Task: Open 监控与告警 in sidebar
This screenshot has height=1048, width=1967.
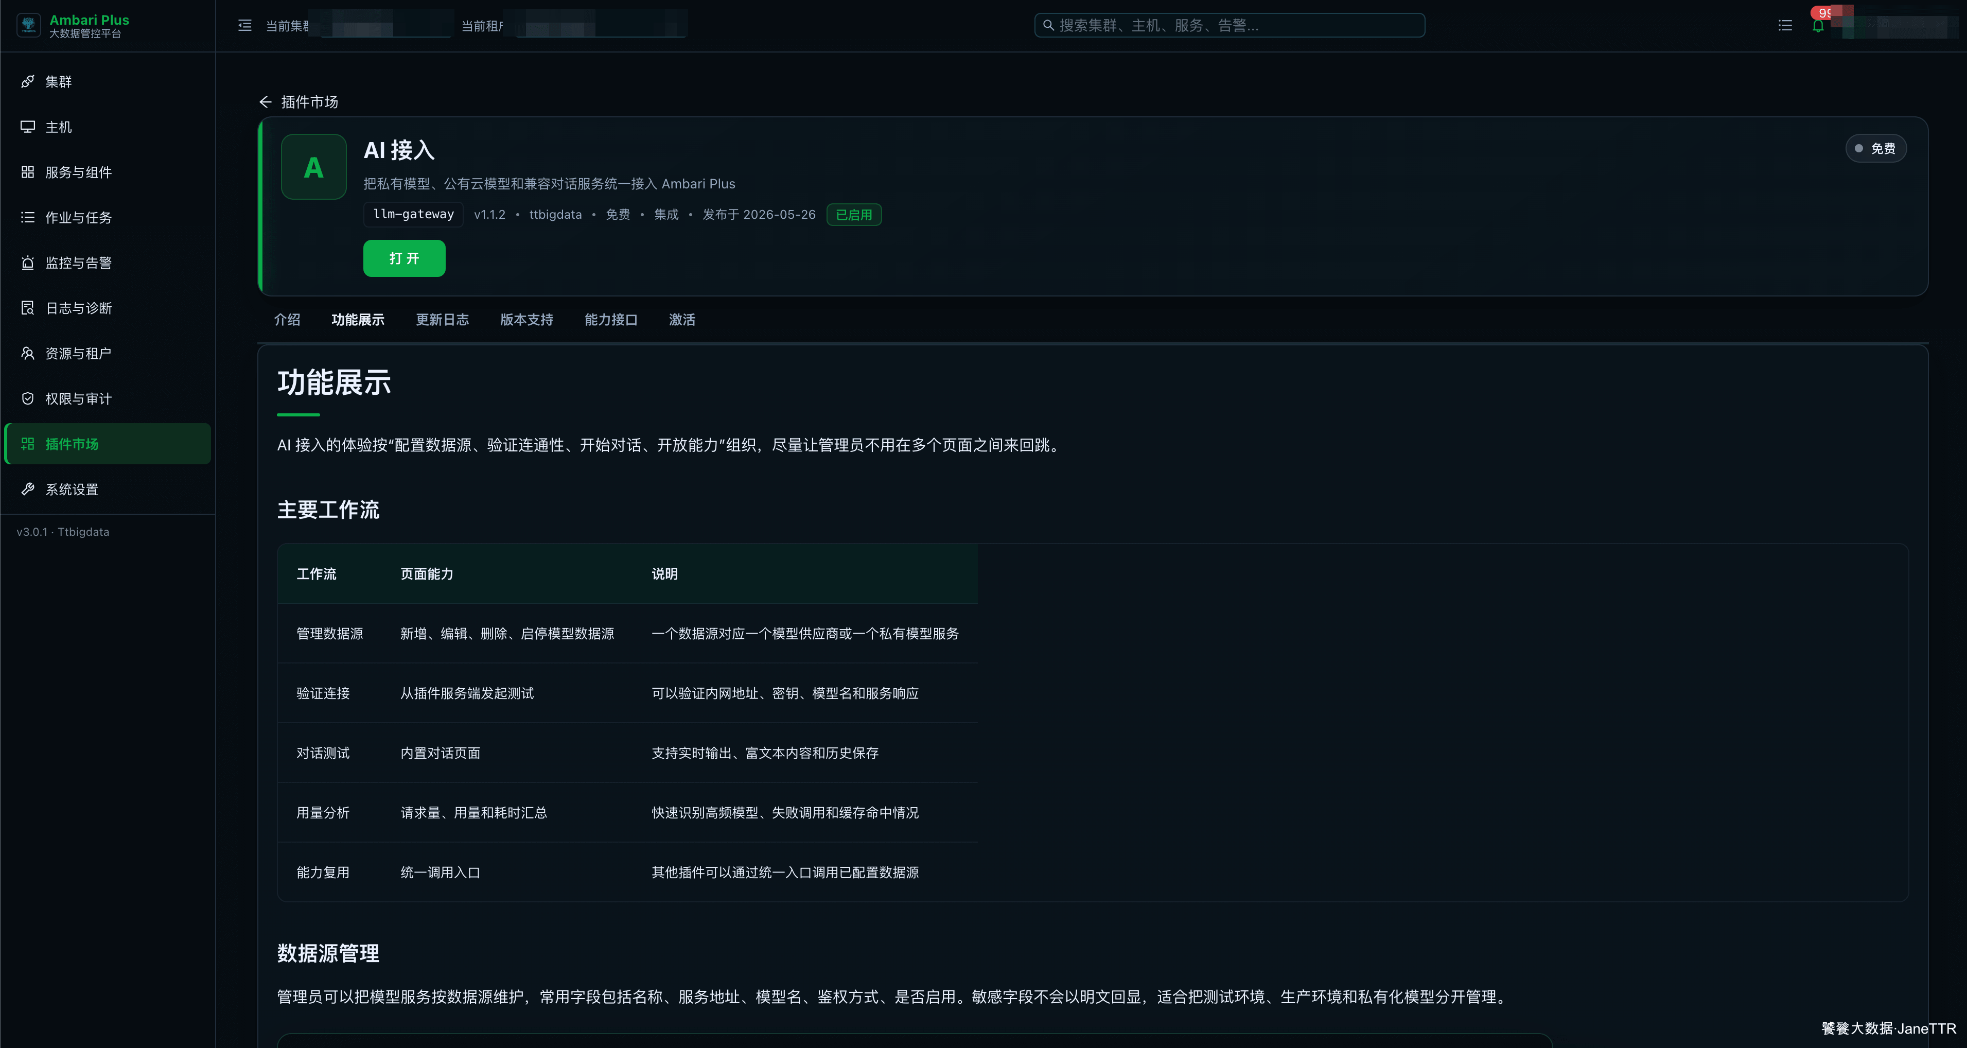Action: click(108, 263)
